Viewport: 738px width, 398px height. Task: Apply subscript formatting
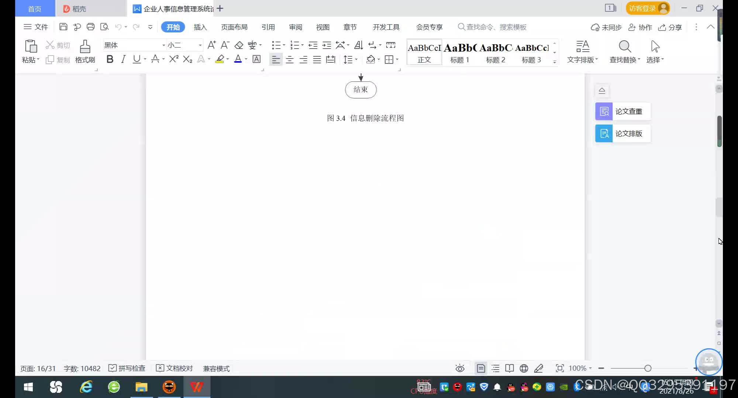click(x=187, y=59)
